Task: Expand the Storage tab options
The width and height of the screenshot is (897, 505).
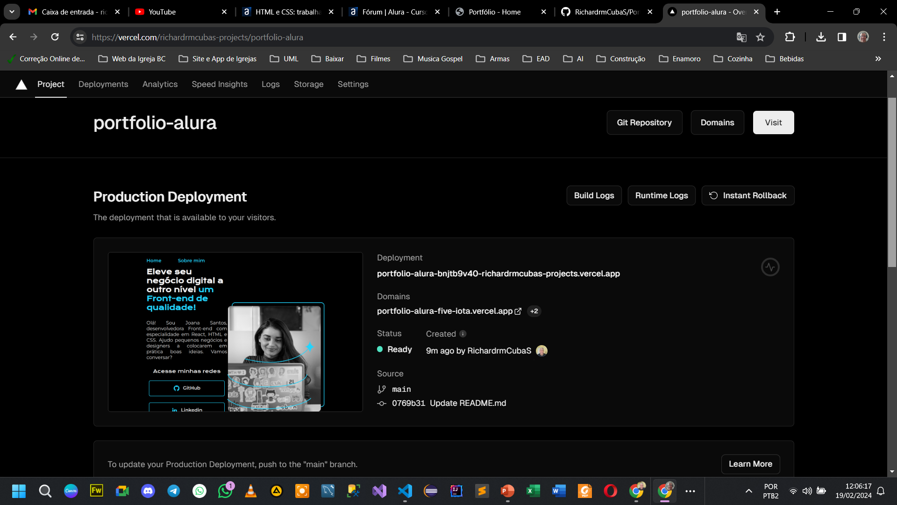Action: click(308, 84)
